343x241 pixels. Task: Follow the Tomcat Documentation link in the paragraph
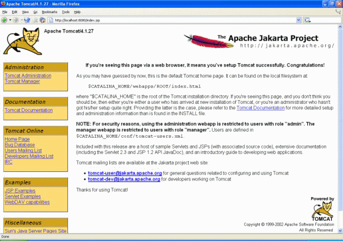click(260, 108)
